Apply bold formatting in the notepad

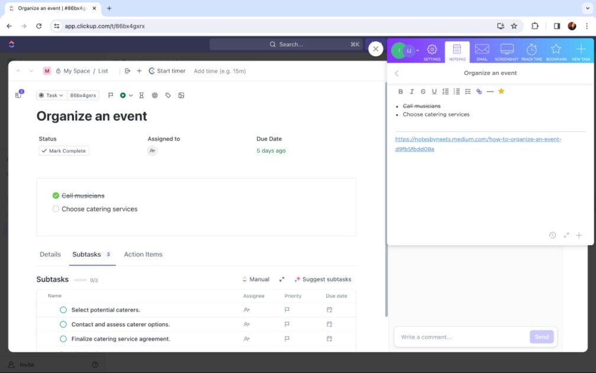point(400,92)
